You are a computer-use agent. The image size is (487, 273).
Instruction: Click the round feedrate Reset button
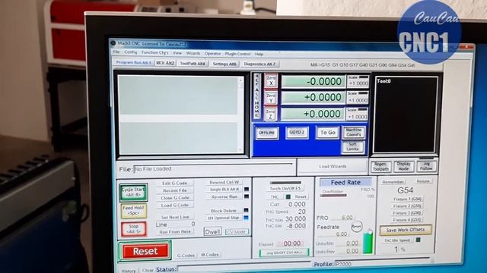point(357,227)
